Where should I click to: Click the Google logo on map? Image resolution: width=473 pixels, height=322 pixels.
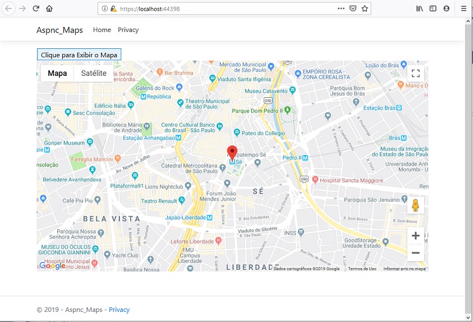tap(52, 265)
